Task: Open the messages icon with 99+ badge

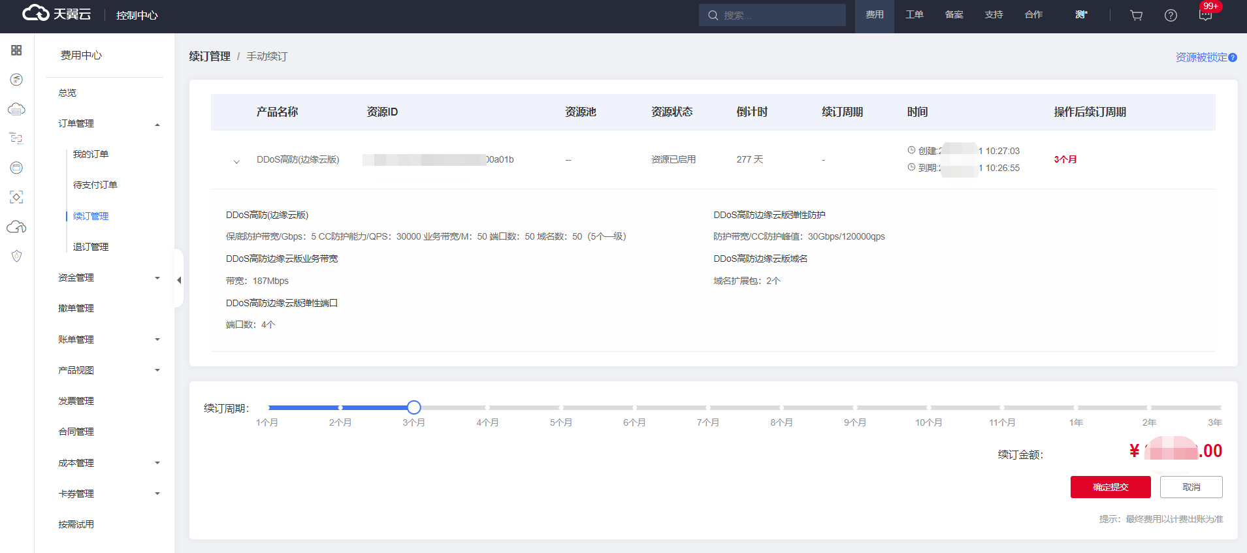Action: (1206, 14)
